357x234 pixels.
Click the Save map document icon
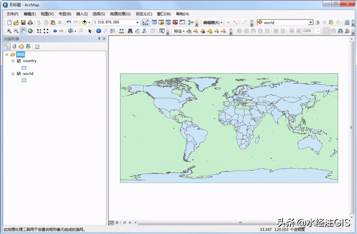(x=23, y=23)
